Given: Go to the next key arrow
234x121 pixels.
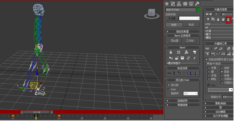Looking at the screenshot, I should [210, 14].
